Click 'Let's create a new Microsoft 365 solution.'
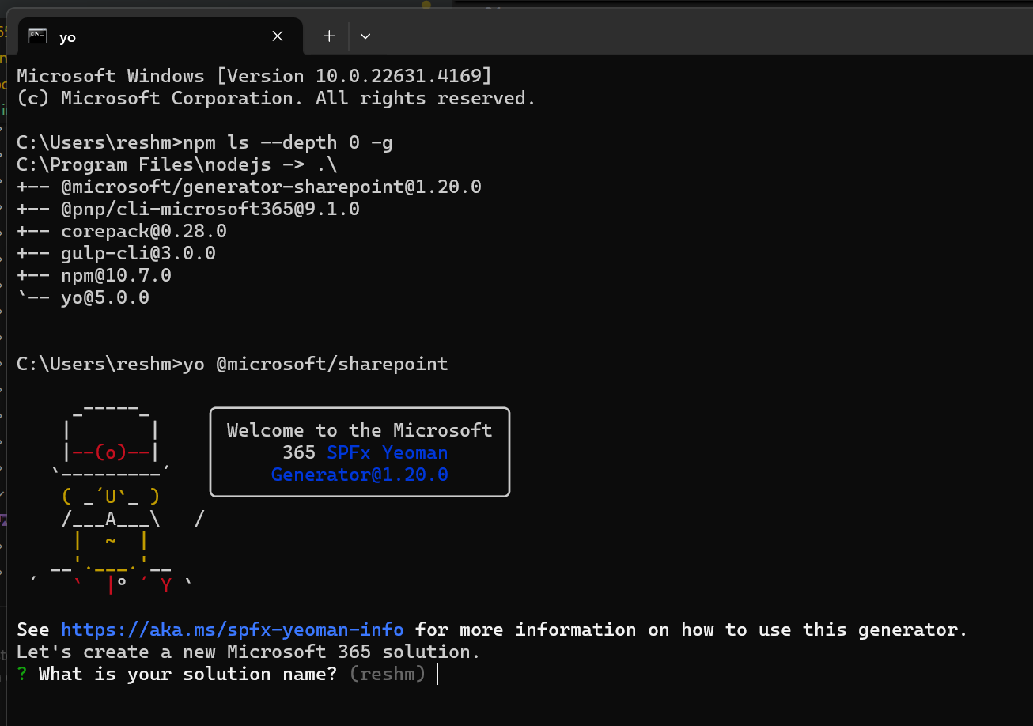Image resolution: width=1033 pixels, height=726 pixels. click(249, 652)
